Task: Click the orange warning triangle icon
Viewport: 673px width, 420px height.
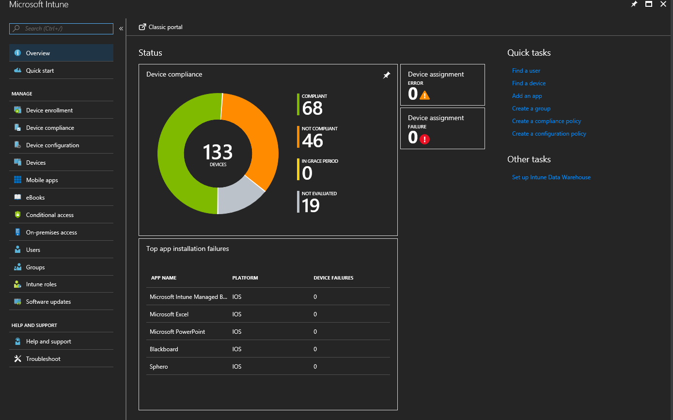Action: point(425,95)
